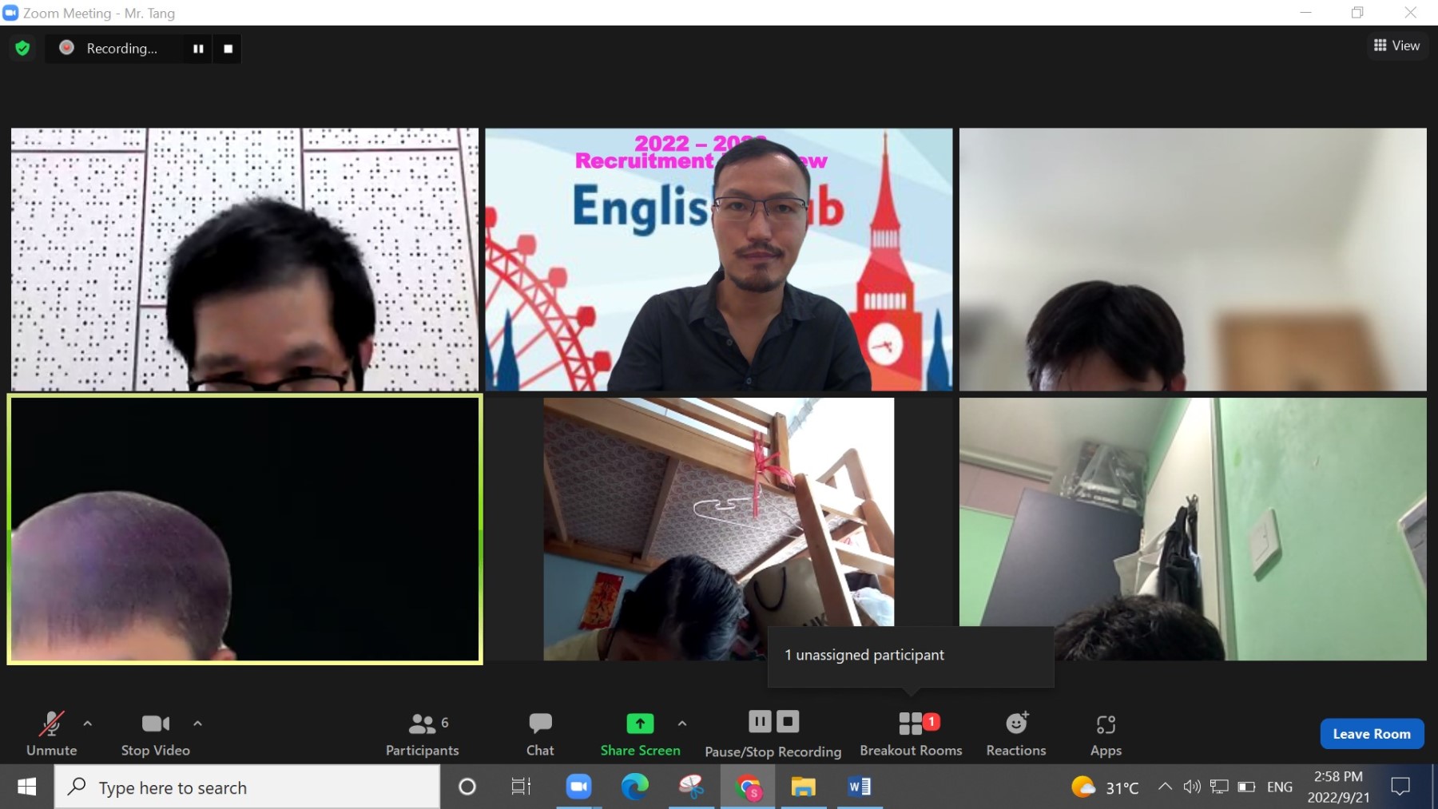1438x809 pixels.
Task: Select the dotted wall participant video
Action: click(244, 260)
